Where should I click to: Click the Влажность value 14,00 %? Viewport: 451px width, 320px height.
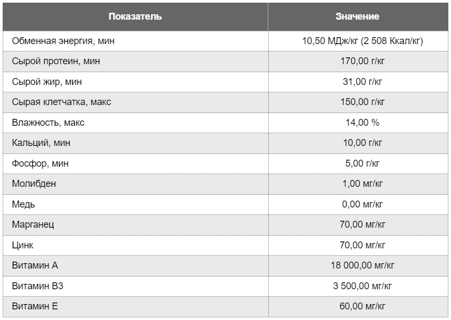362,123
